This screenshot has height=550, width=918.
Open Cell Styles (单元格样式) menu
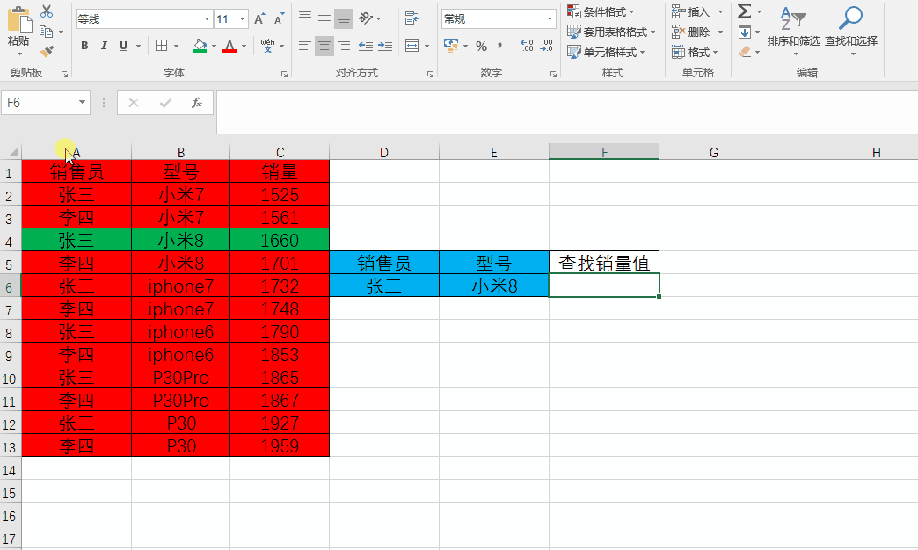pos(606,52)
